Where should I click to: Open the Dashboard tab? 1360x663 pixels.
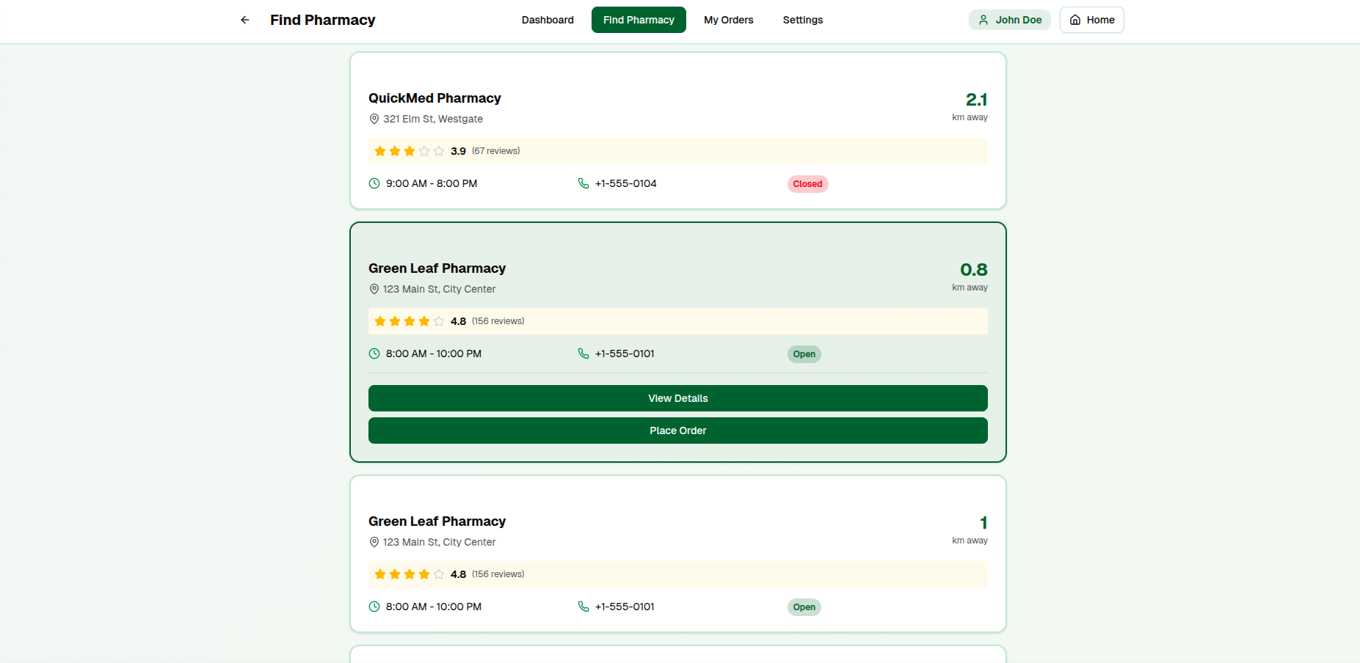pos(548,20)
